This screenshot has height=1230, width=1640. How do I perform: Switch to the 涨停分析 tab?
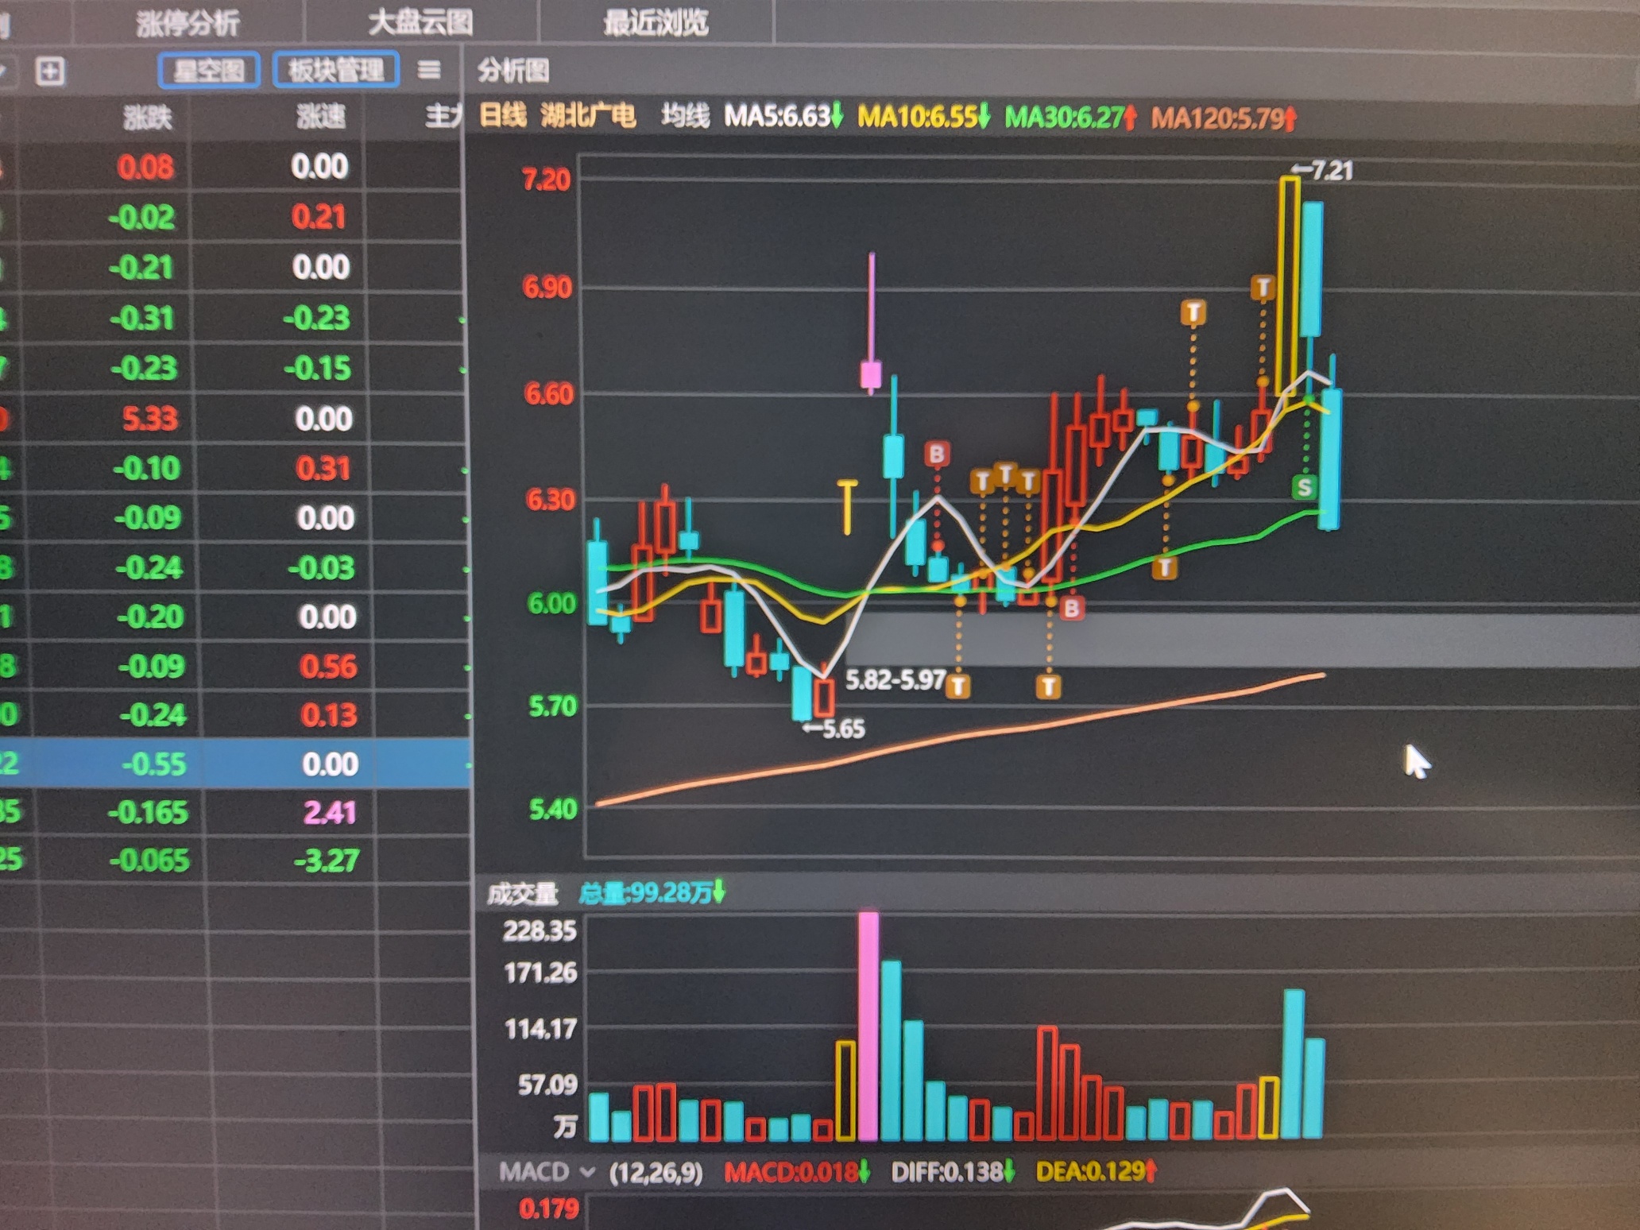[188, 23]
